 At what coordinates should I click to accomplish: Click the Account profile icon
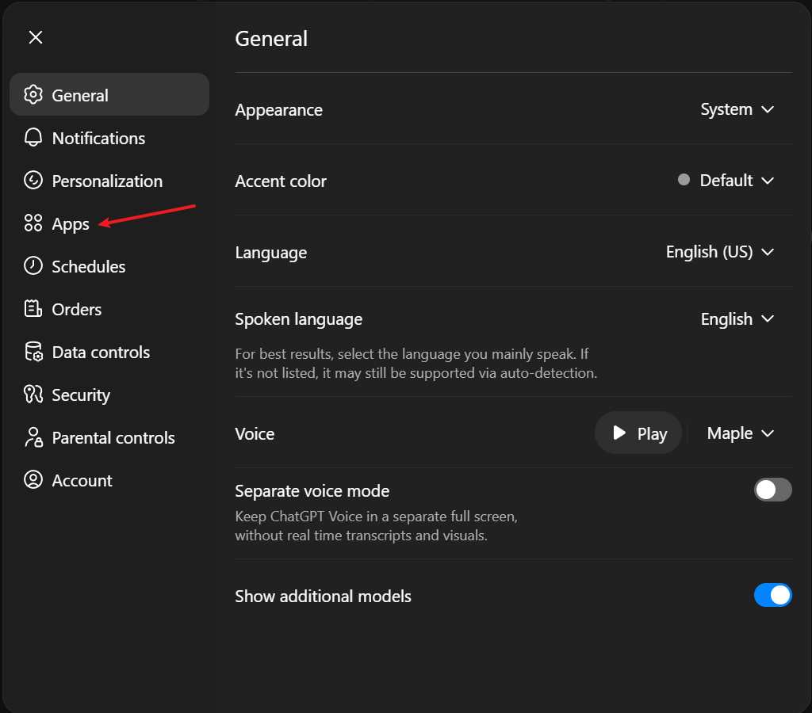coord(33,479)
